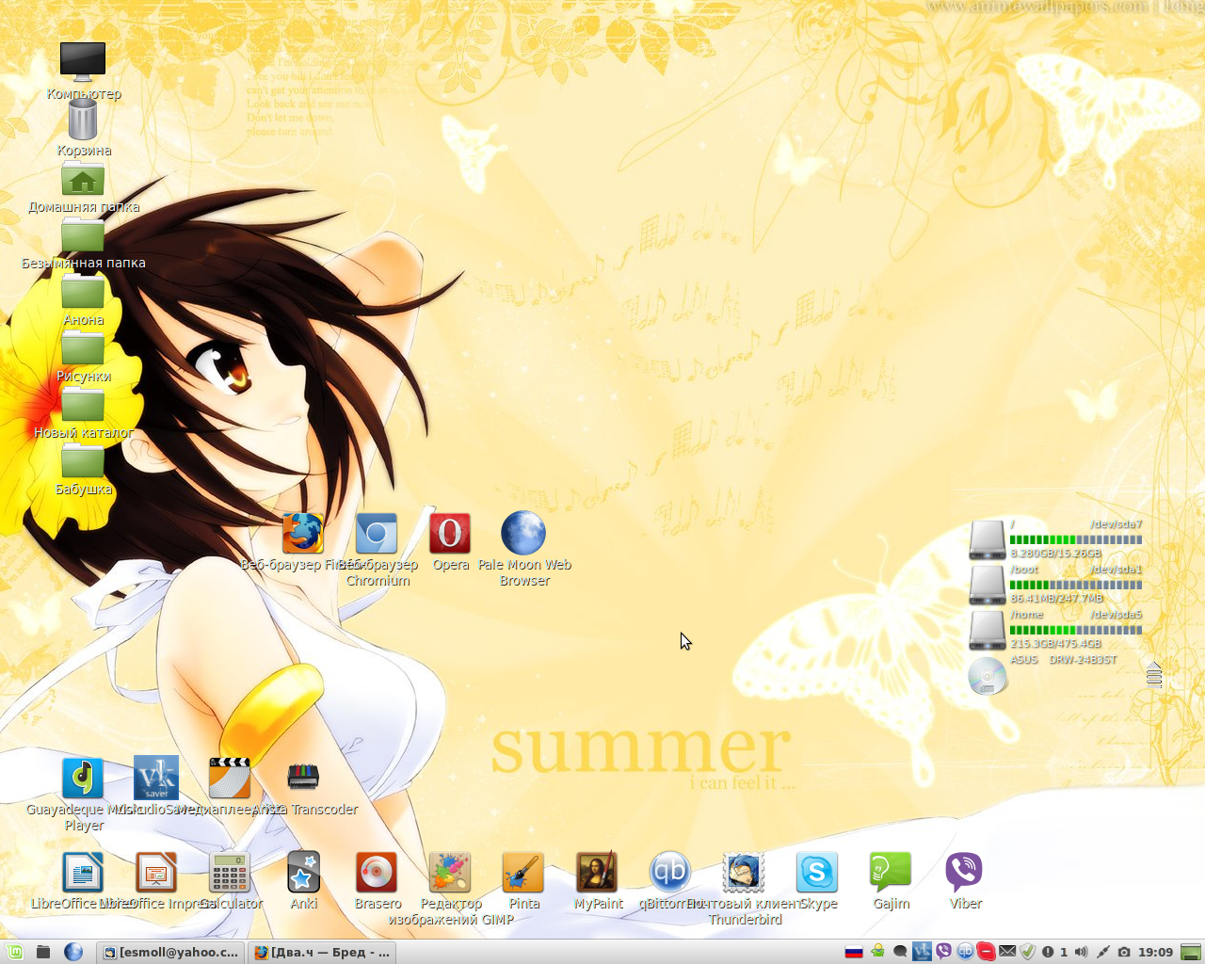
Task: Click the root partition usage bar
Action: click(x=1076, y=540)
